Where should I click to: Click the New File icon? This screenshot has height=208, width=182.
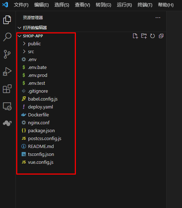135,36
